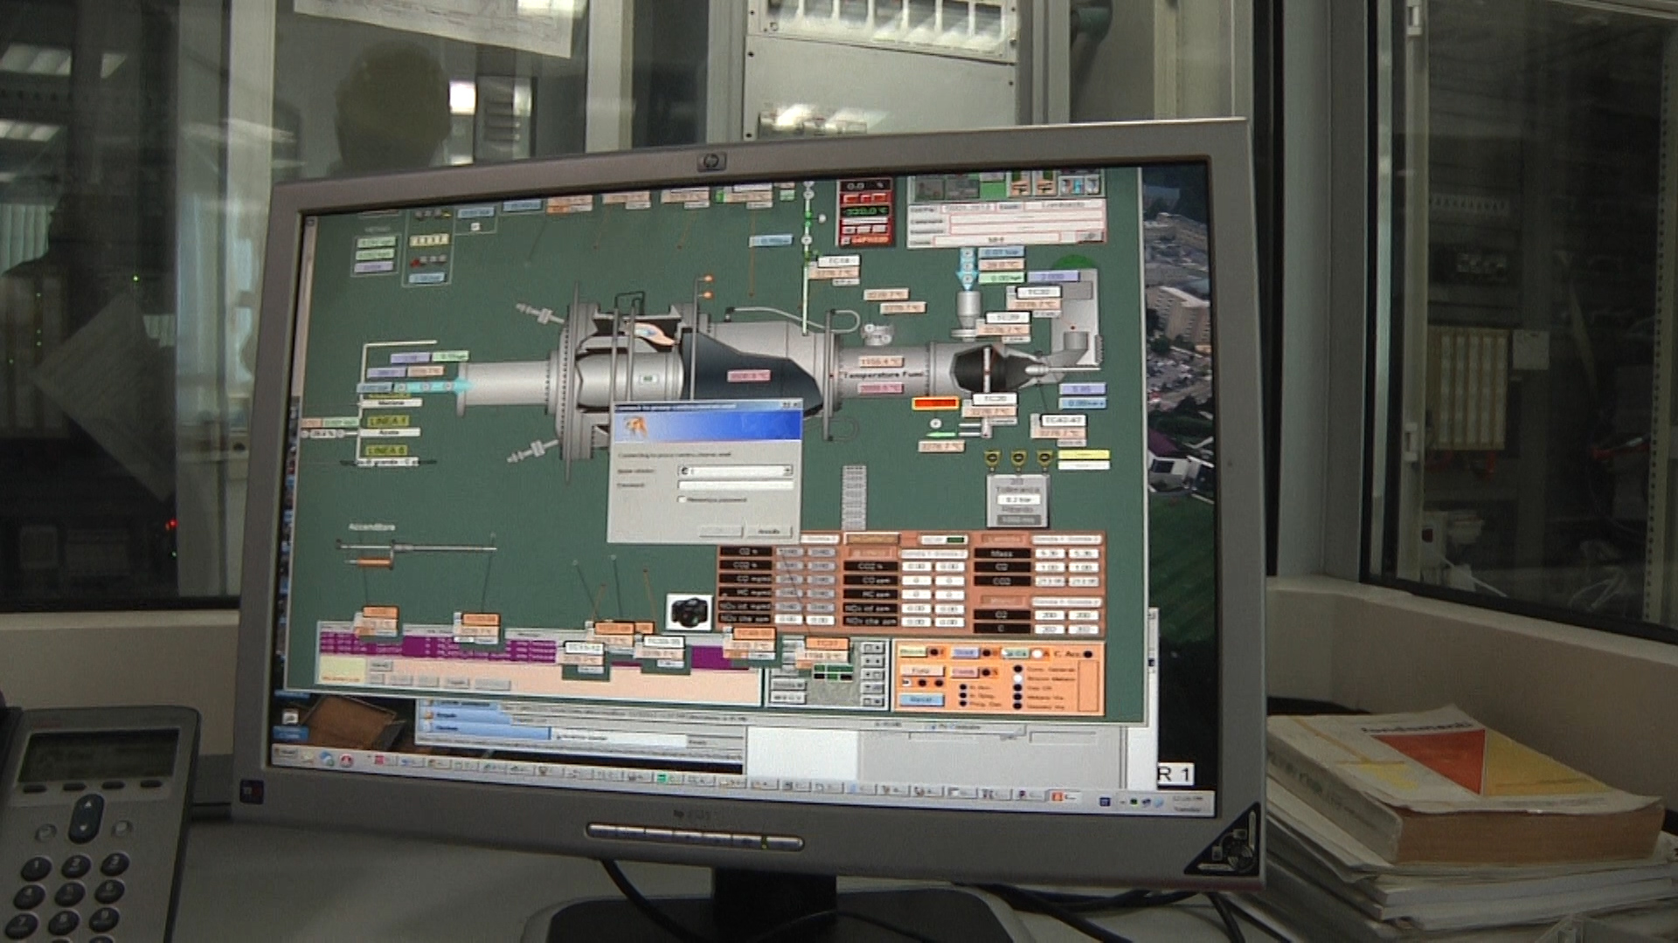Viewport: 1678px width, 943px height.
Task: Click the password input field in dialog
Action: [736, 485]
